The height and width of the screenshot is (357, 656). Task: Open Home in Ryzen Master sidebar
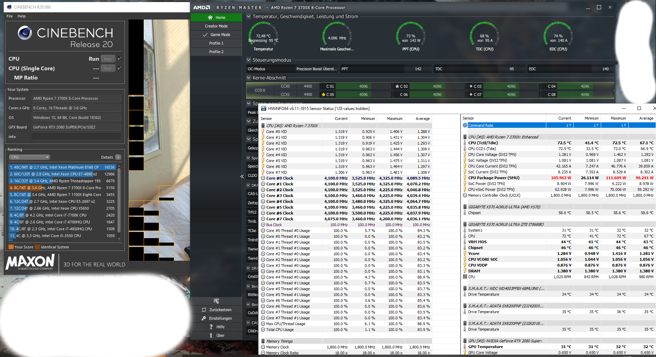pos(216,17)
